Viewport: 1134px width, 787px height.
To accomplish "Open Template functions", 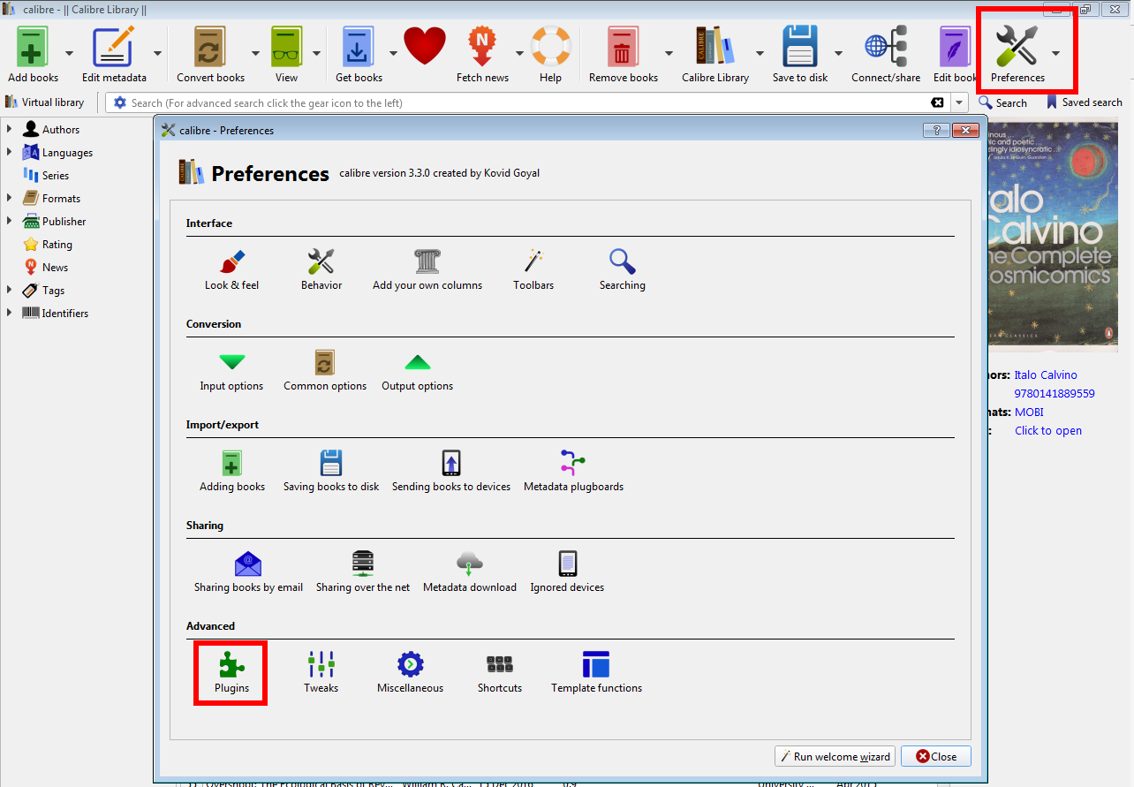I will pyautogui.click(x=596, y=670).
